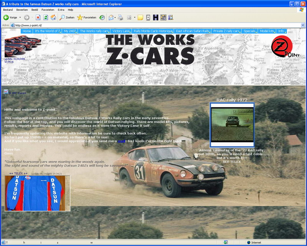
Task: Click the Windows flag logo throbber
Action: 302,10
